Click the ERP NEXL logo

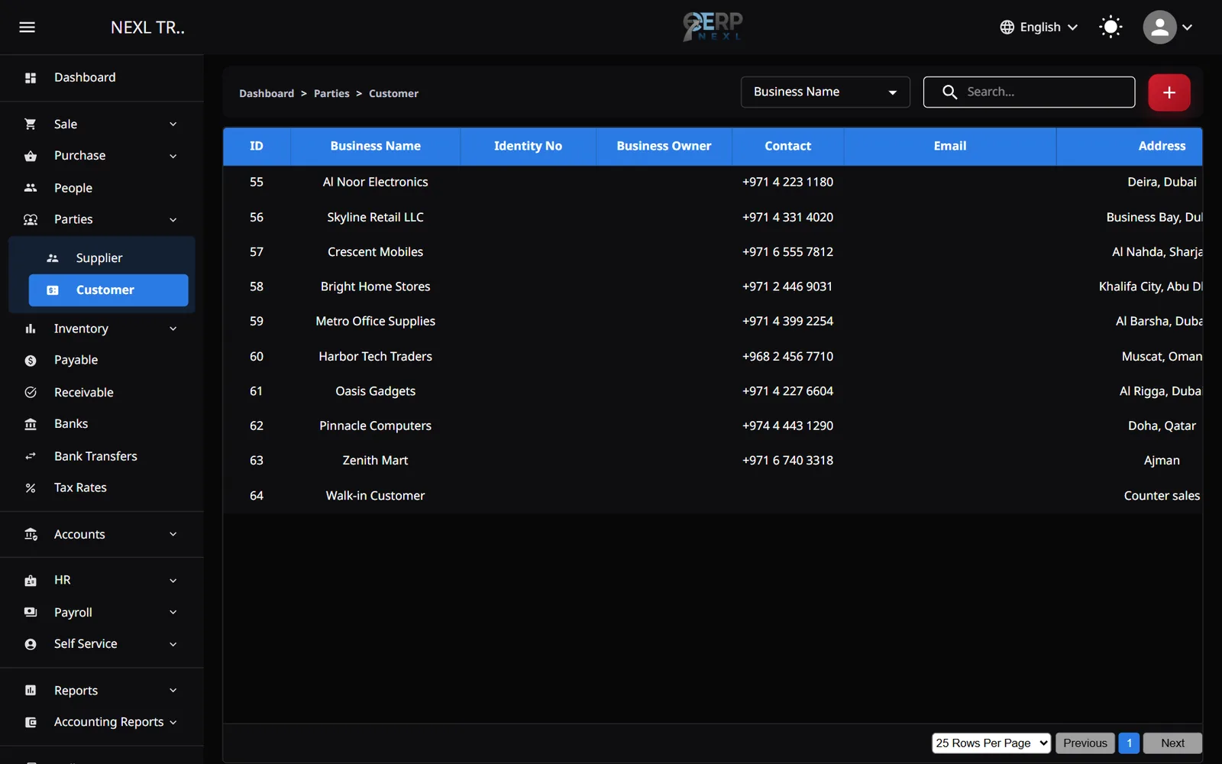(713, 27)
